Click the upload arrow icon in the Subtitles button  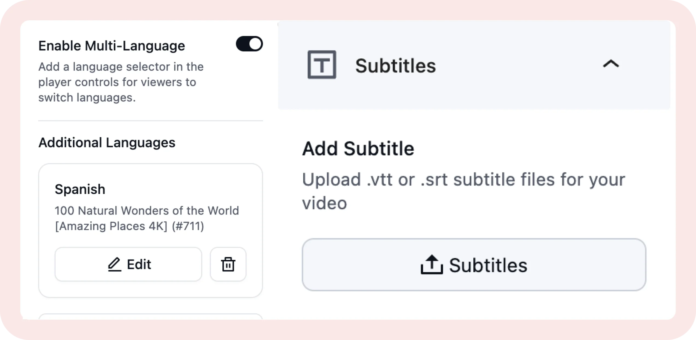tap(432, 265)
